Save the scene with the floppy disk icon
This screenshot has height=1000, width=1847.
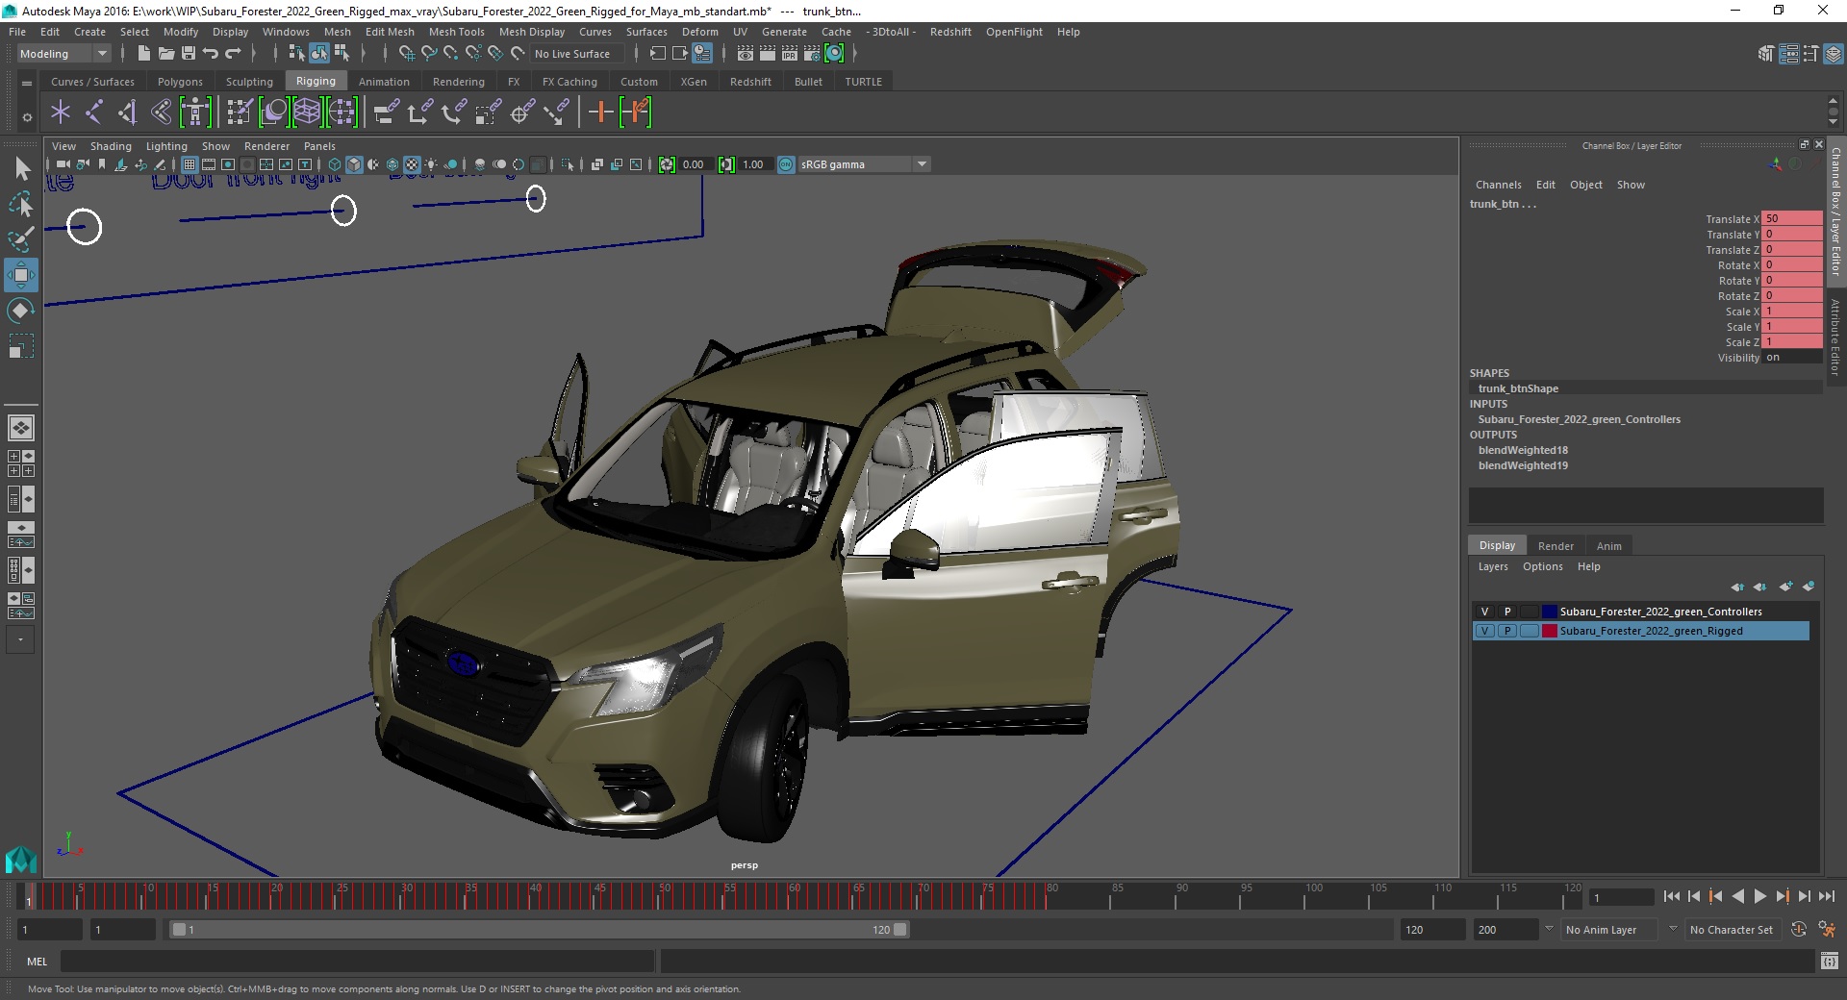189,54
